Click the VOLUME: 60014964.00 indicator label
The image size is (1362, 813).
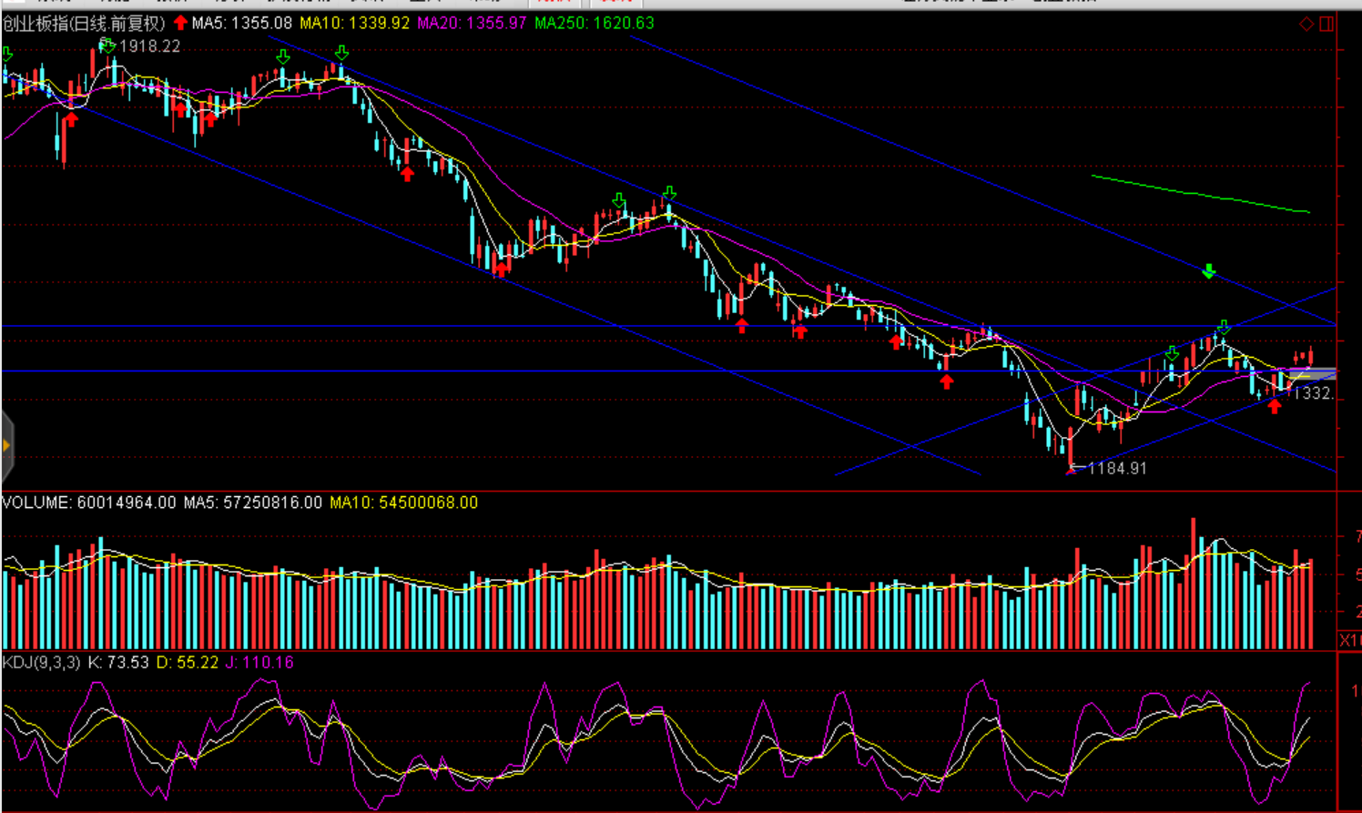pyautogui.click(x=88, y=503)
